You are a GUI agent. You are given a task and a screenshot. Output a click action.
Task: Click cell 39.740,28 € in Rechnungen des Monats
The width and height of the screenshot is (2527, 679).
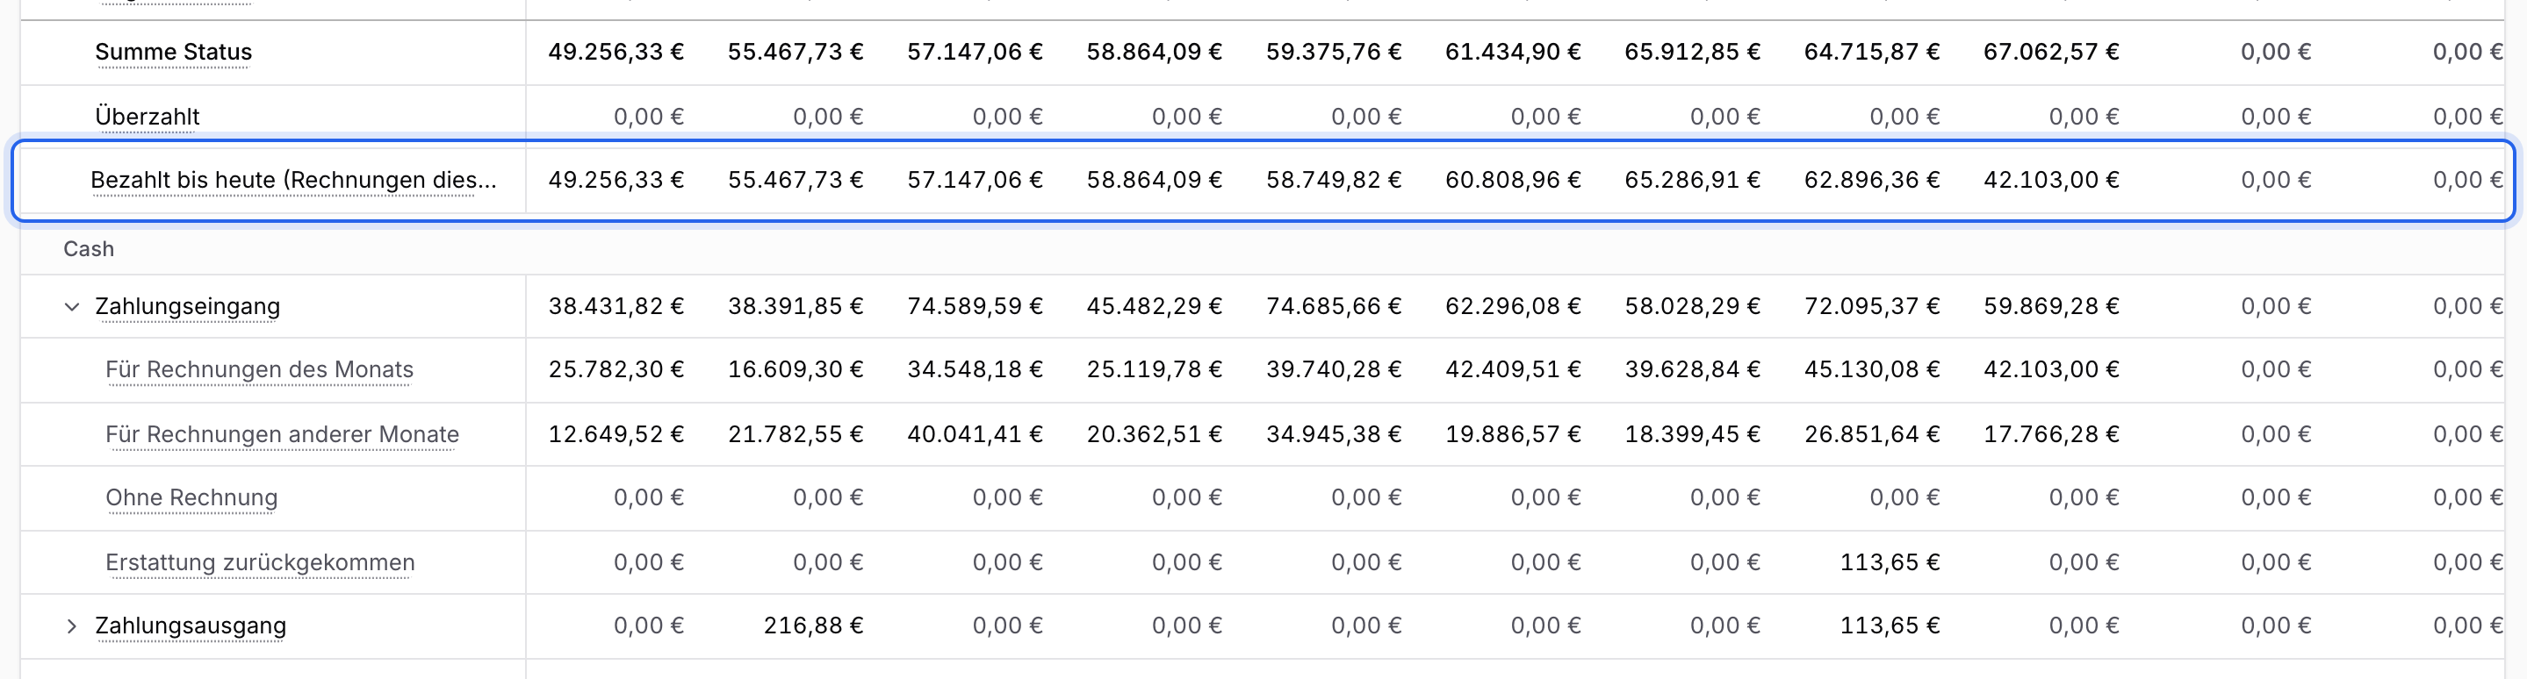click(x=1334, y=369)
